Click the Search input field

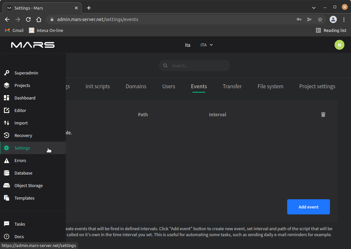pyautogui.click(x=197, y=66)
